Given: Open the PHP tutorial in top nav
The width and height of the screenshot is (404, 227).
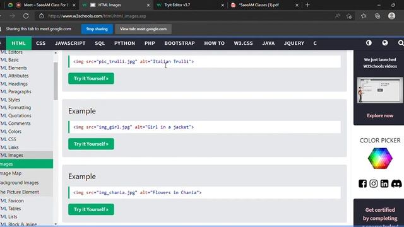Looking at the screenshot, I should point(150,44).
